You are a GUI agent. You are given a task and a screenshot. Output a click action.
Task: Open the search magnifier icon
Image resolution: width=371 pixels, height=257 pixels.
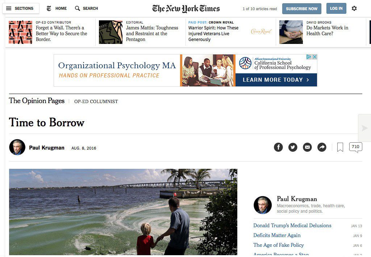coord(78,9)
